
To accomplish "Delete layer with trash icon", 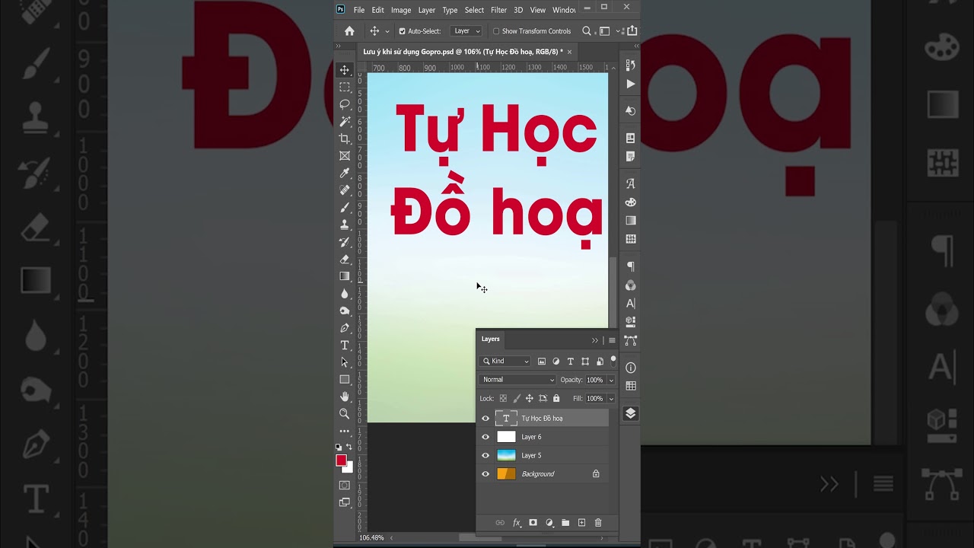I will [598, 523].
